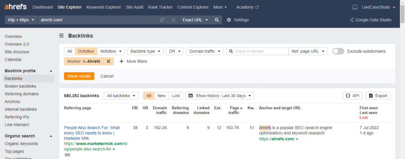The width and height of the screenshot is (405, 159).
Task: Click the Ahrefs logo
Action: (x=15, y=7)
